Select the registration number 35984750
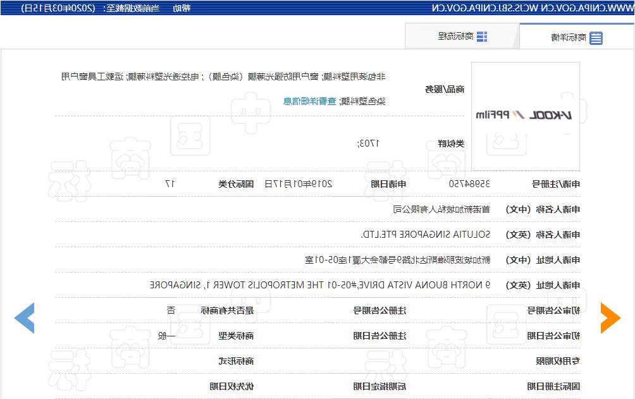635x399 pixels. pyautogui.click(x=469, y=184)
